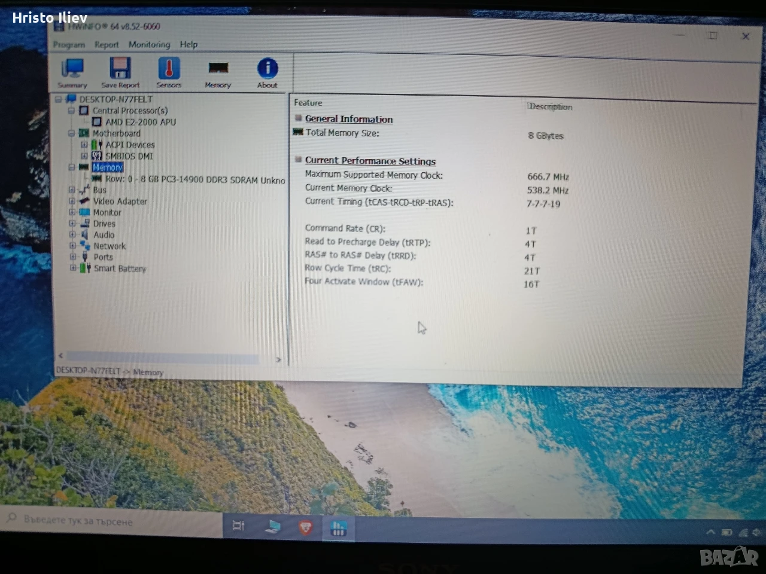Click the 538.2 MHz value
766x574 pixels.
548,191
